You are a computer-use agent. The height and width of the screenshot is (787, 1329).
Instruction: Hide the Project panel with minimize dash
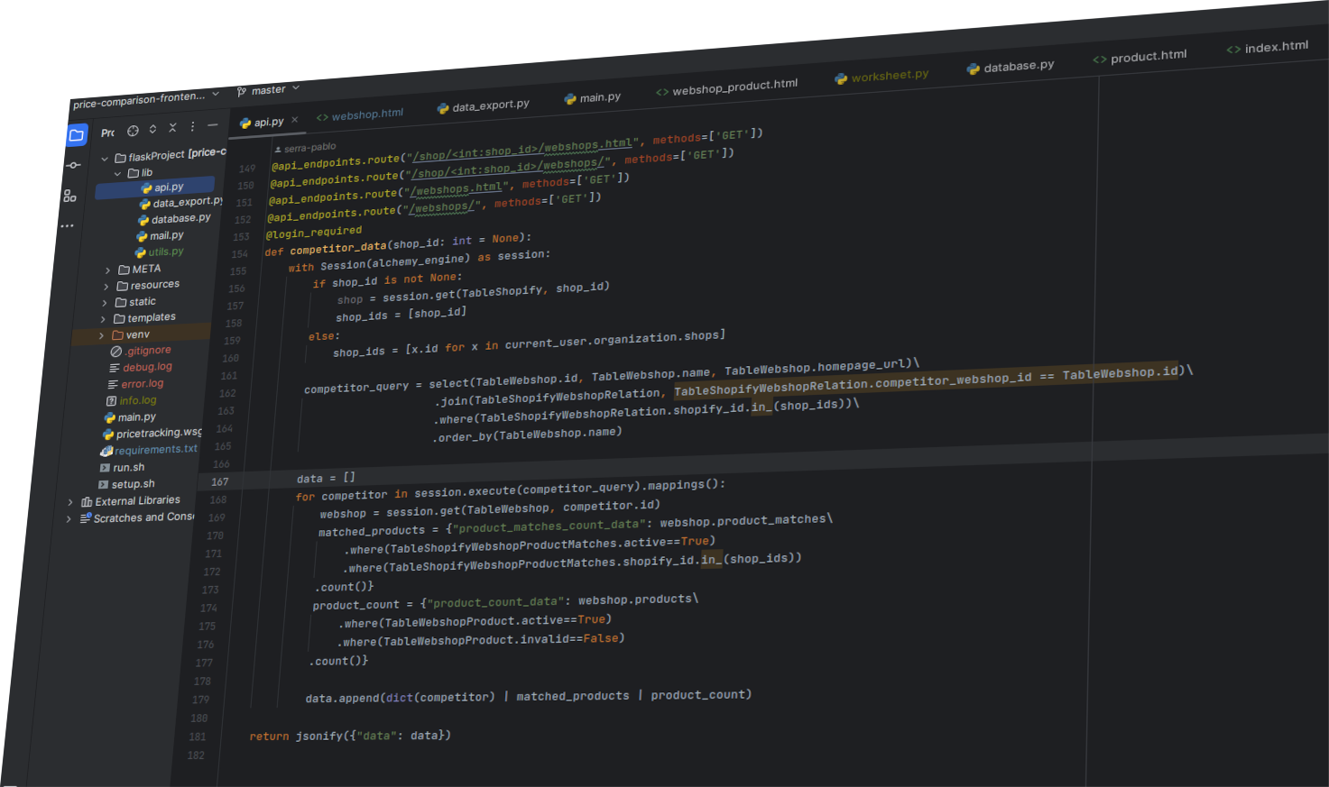[212, 125]
